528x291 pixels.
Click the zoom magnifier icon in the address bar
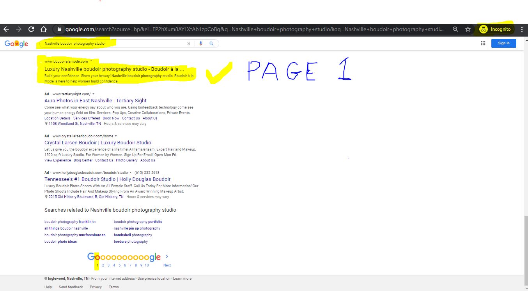[x=455, y=29]
